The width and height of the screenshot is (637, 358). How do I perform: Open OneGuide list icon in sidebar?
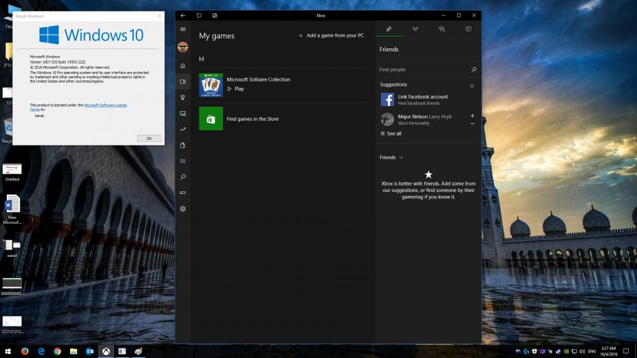pos(183,161)
